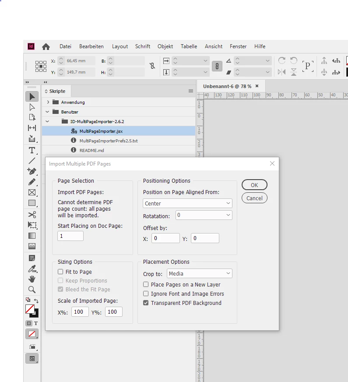Click the flip vertical icon
Viewport: 348px width, 382px height.
pos(294,72)
